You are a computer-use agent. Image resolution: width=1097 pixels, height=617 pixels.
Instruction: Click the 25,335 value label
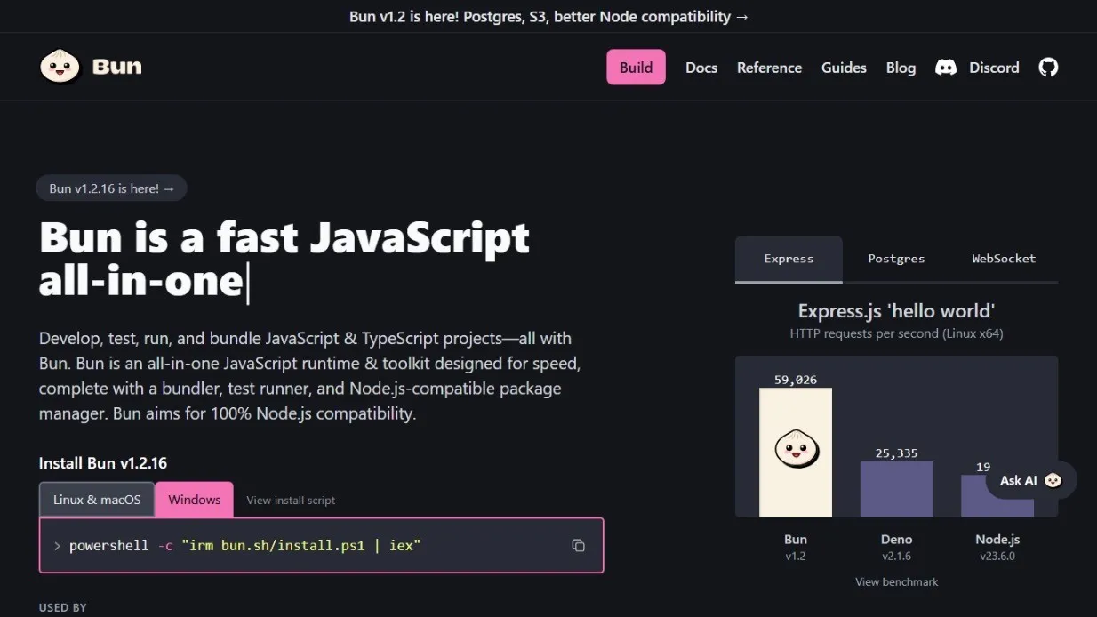[896, 453]
